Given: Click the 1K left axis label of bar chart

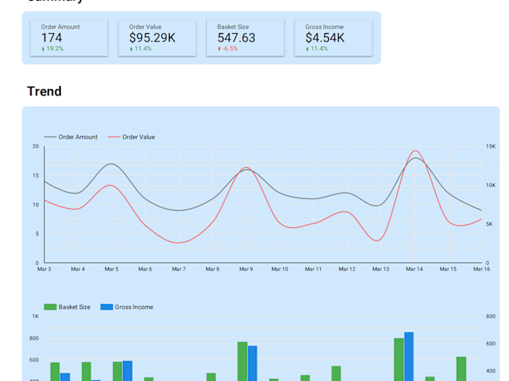Looking at the screenshot, I should coord(35,316).
